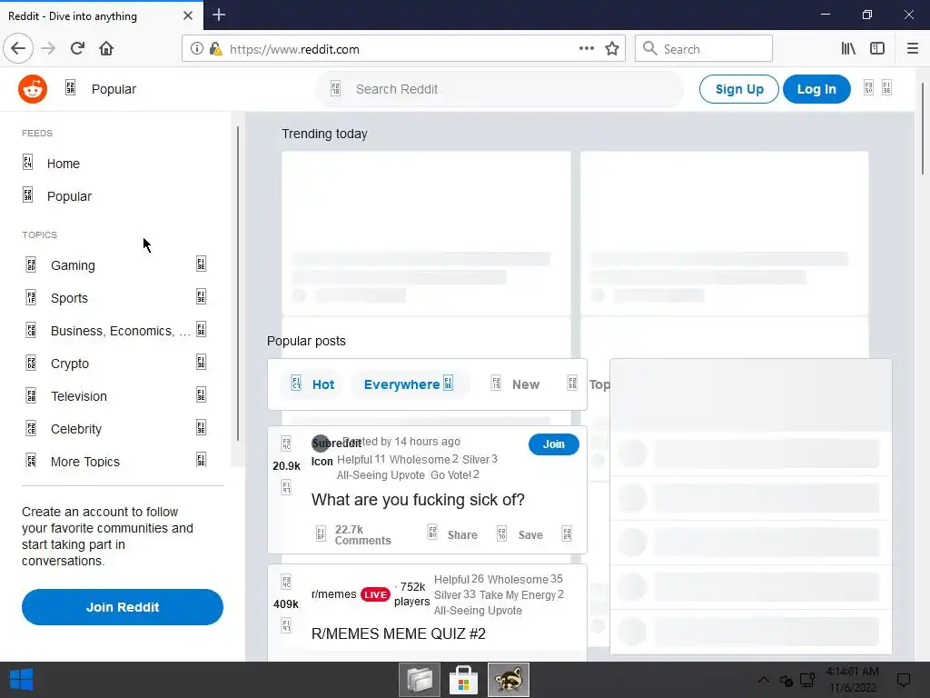Open the r/memes community link
Screen dimensions: 930x698
(x=334, y=594)
